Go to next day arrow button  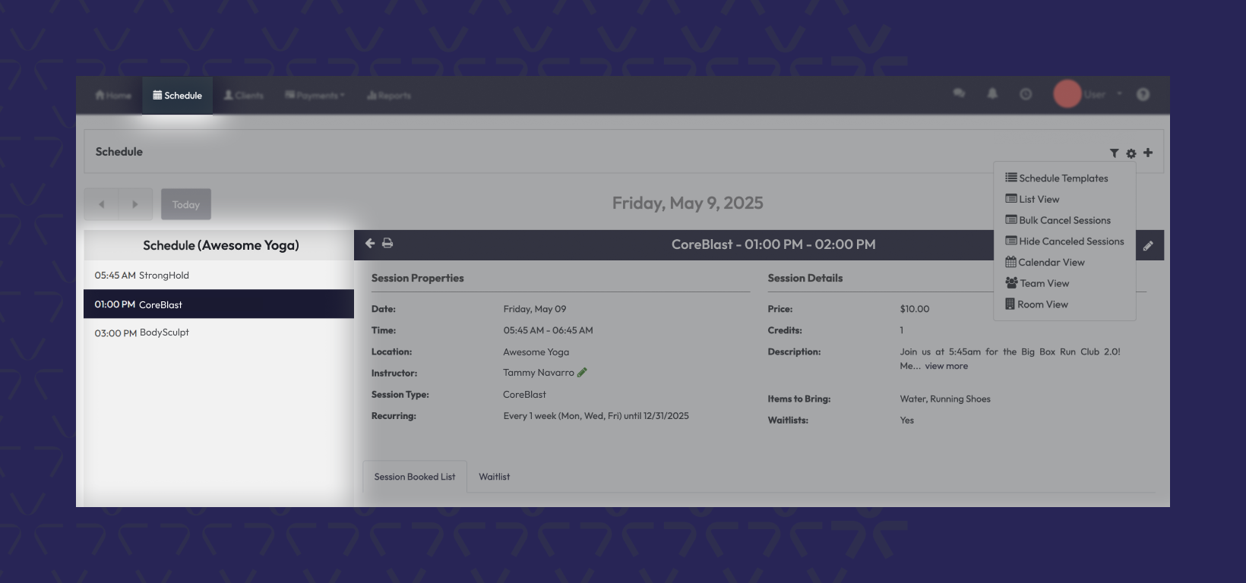[x=135, y=204]
